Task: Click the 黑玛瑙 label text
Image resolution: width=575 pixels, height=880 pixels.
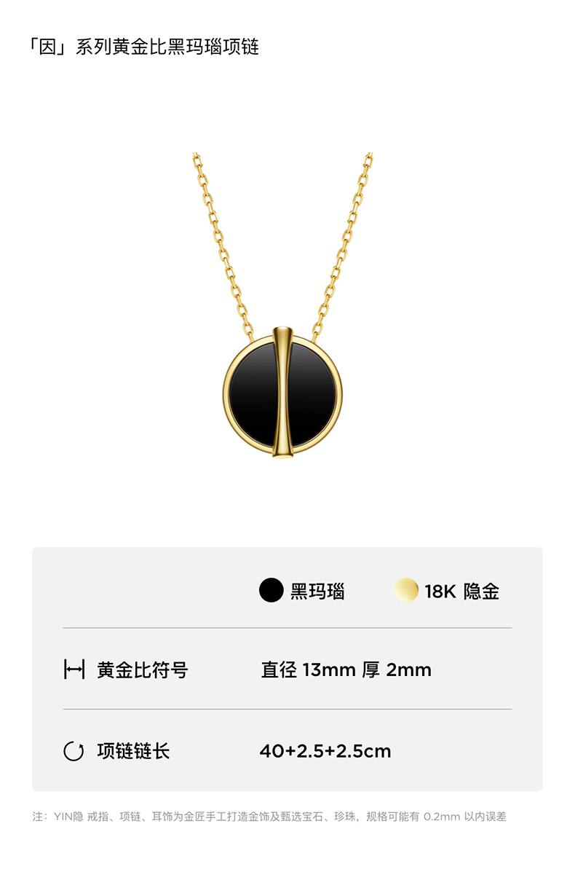Action: (x=317, y=591)
